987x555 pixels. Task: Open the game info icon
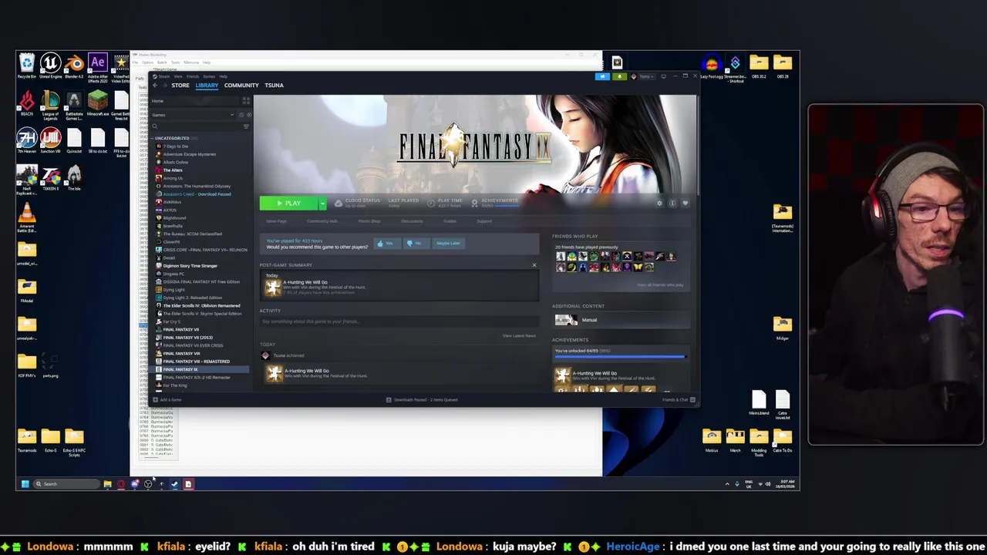pos(672,203)
